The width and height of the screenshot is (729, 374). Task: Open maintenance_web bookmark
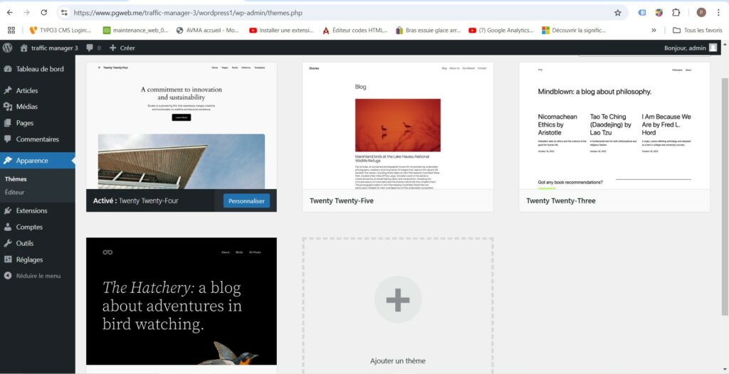pos(135,30)
